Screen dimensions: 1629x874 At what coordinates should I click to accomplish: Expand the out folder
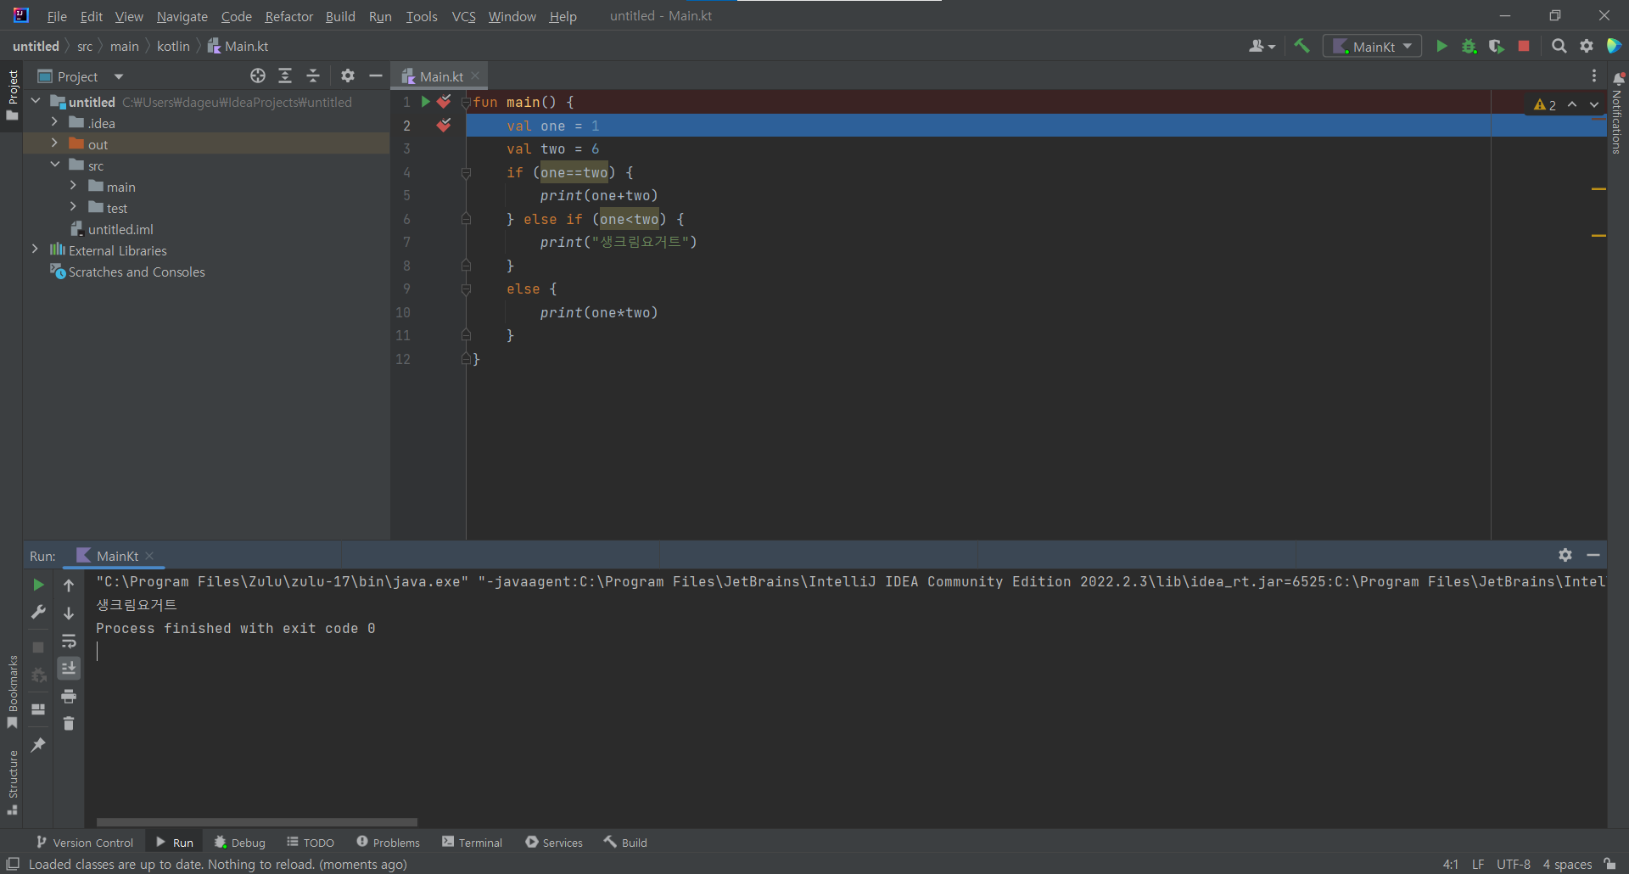point(54,143)
